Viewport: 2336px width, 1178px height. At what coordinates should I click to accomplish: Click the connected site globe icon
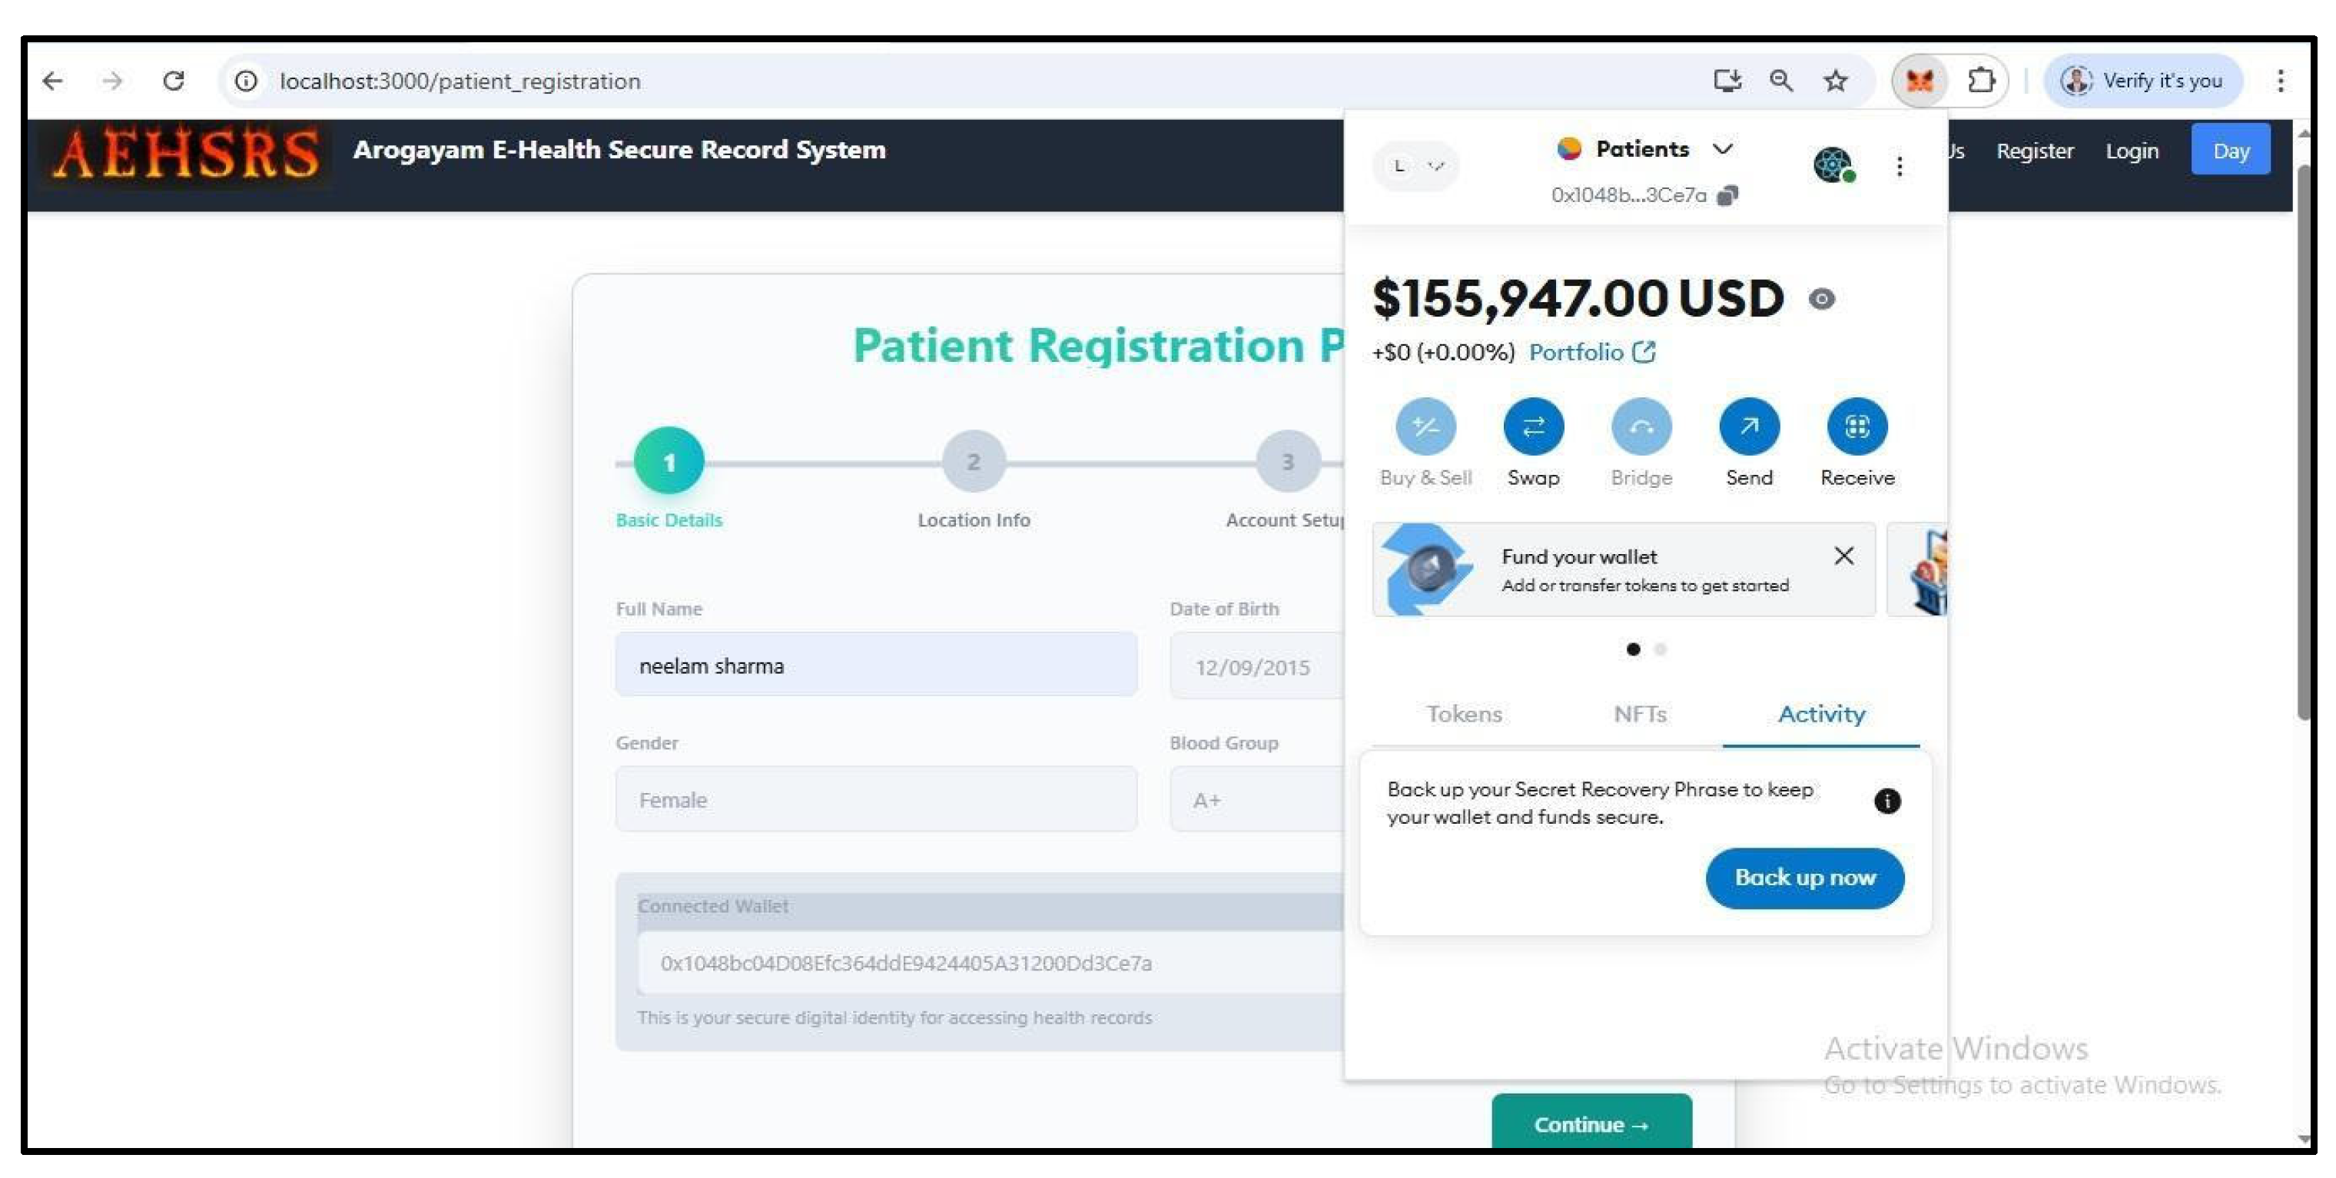(x=1833, y=165)
